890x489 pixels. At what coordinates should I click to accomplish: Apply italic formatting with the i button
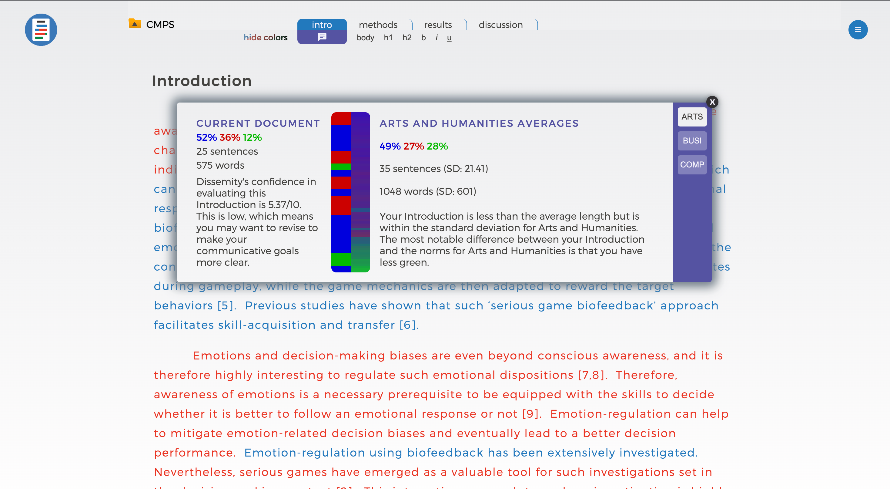point(437,38)
